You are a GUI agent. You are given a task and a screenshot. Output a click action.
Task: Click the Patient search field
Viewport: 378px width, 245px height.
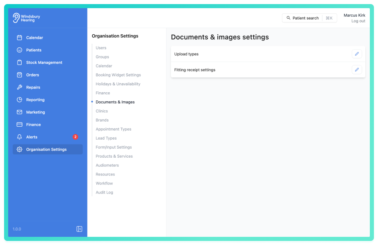pos(309,18)
